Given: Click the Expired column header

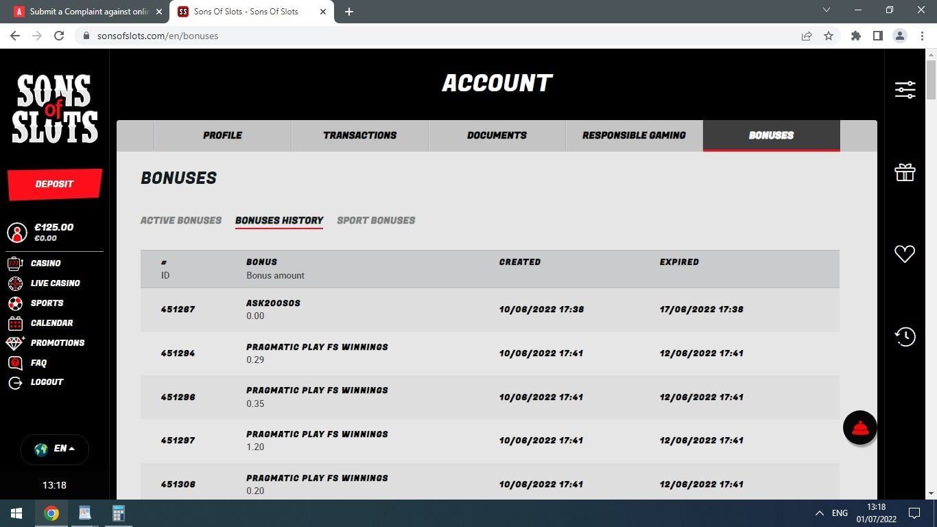Looking at the screenshot, I should coord(679,262).
